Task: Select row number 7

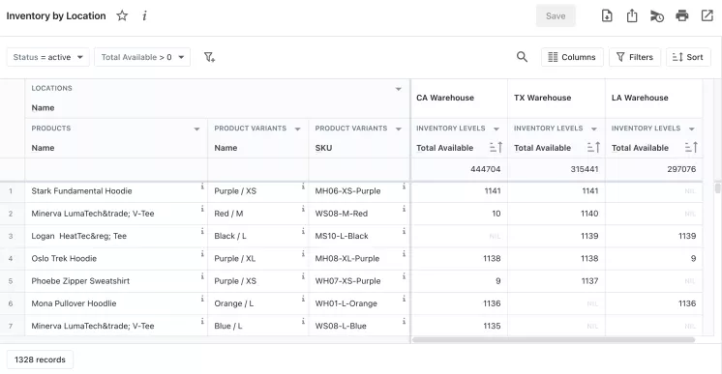Action: [11, 326]
